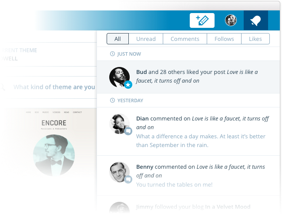Select the All notifications tab
Image resolution: width=282 pixels, height=214 pixels.
[x=117, y=39]
